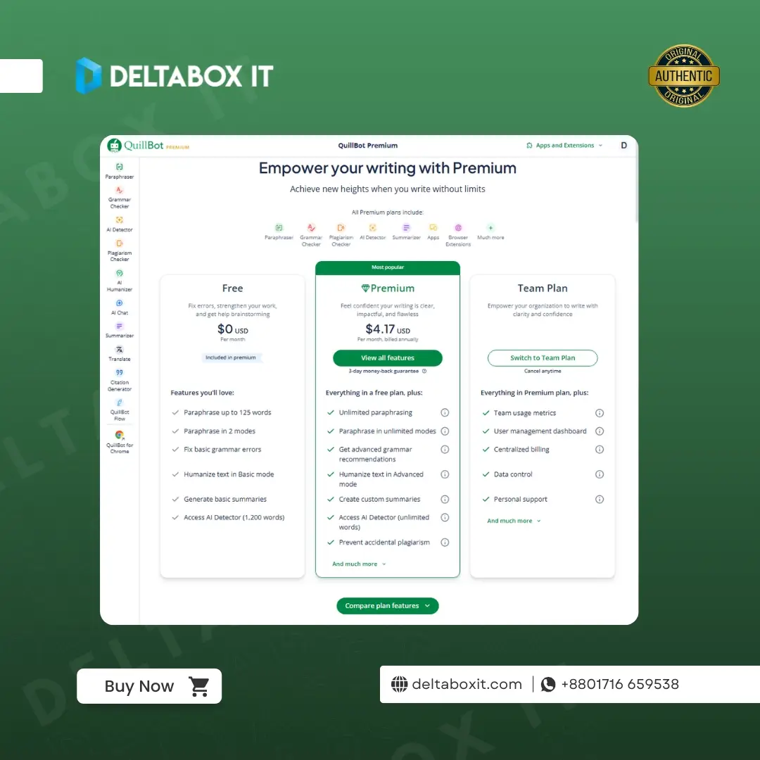
Task: Launch AI Humanizer from sidebar
Action: click(x=120, y=279)
